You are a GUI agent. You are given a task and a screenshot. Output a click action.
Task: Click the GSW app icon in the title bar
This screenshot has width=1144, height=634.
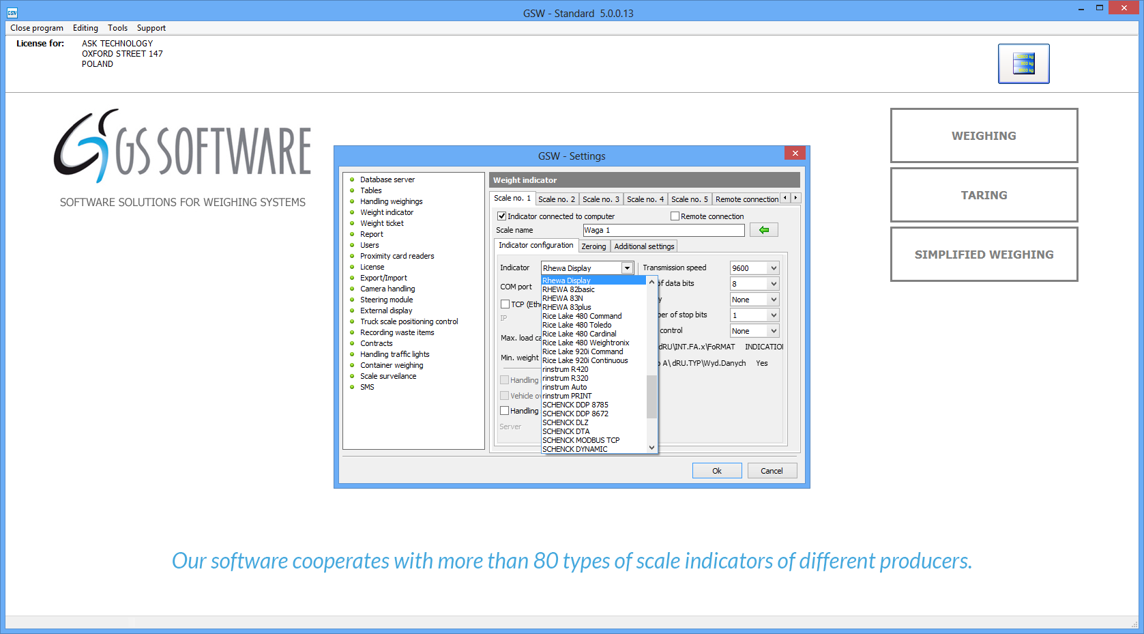point(12,13)
